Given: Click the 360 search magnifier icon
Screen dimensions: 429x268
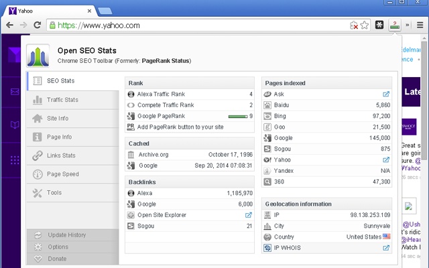Looking at the screenshot, I should pyautogui.click(x=267, y=182).
